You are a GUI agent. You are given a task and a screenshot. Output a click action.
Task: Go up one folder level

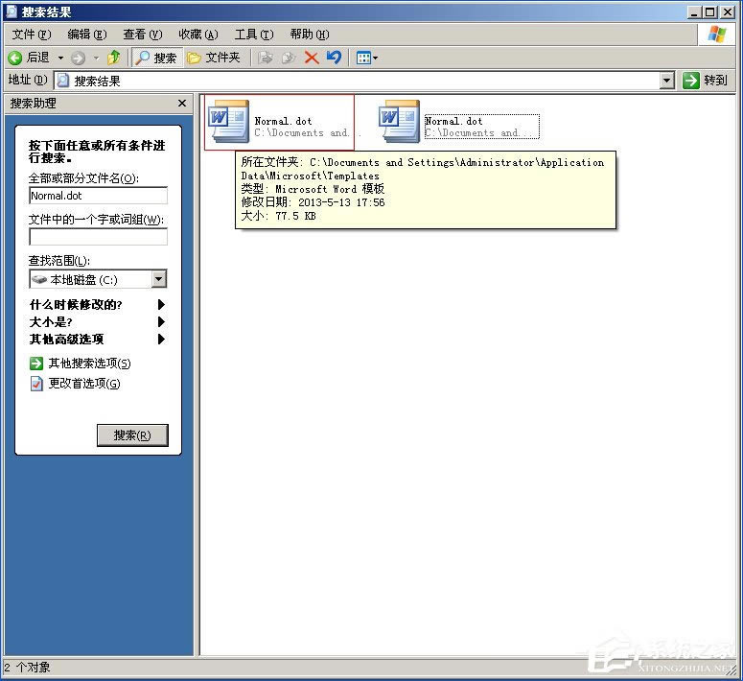click(114, 58)
